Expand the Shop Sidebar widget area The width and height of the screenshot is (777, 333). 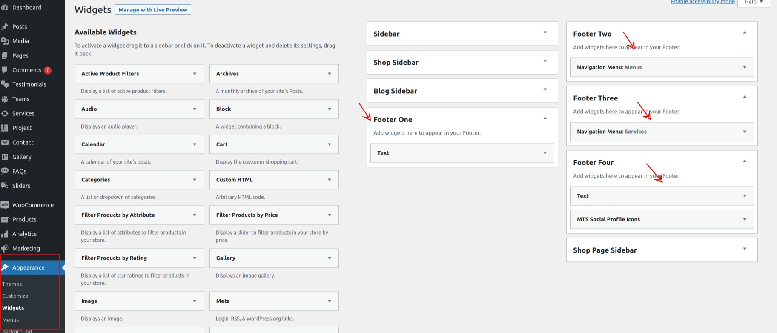tap(545, 61)
